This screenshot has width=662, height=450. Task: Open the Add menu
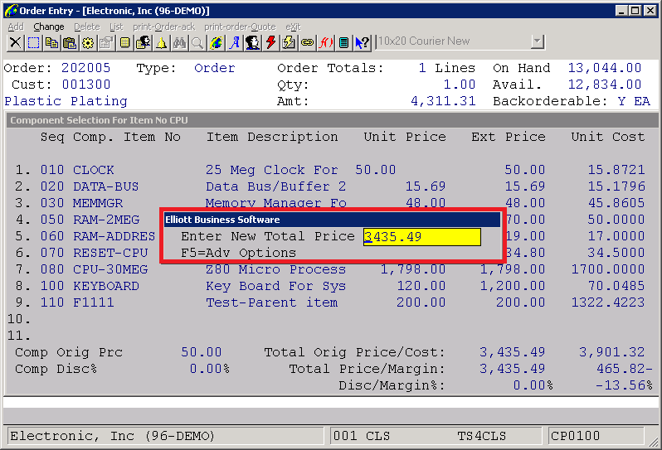pyautogui.click(x=16, y=27)
